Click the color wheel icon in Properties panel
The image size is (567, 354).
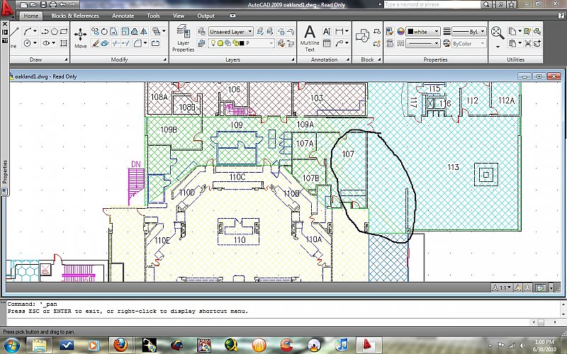pyautogui.click(x=400, y=31)
